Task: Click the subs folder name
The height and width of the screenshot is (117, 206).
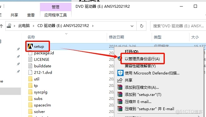Action: (38, 99)
